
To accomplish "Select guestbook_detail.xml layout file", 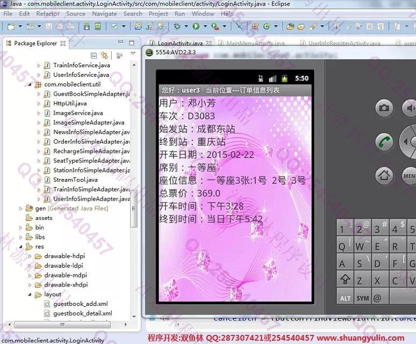I will 83,313.
